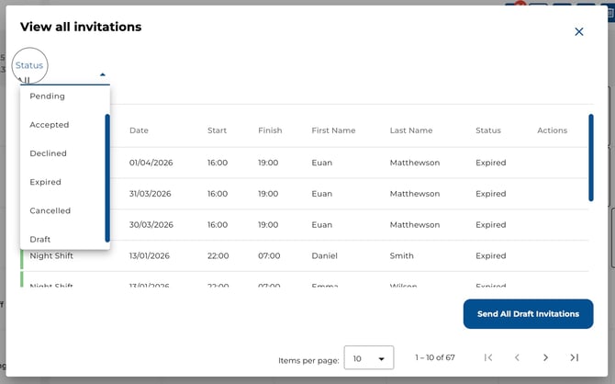Collapse the Status dropdown arrow
This screenshot has height=384, width=615.
coord(103,74)
